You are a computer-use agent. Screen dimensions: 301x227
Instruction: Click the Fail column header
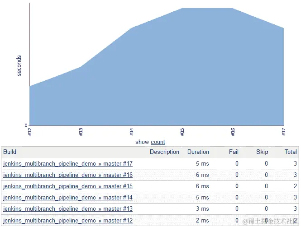(234, 152)
